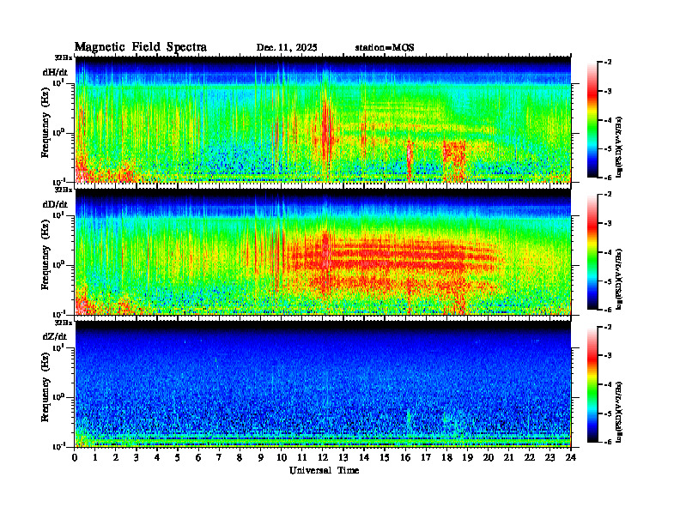
Task: Click the hour "15" tick label
Action: click(x=385, y=458)
